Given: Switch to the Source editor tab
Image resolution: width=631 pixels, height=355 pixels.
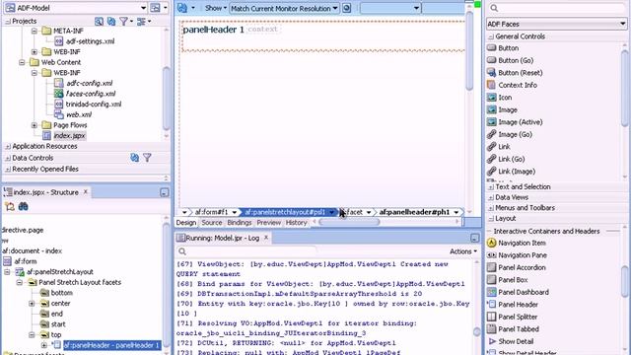Looking at the screenshot, I should 212,223.
